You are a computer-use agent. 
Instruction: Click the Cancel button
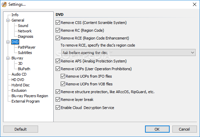(x=184, y=129)
